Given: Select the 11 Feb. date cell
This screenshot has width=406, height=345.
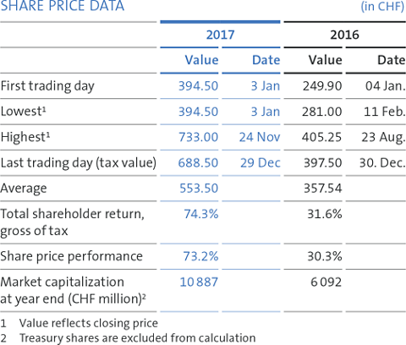Looking at the screenshot, I should coord(385,112).
